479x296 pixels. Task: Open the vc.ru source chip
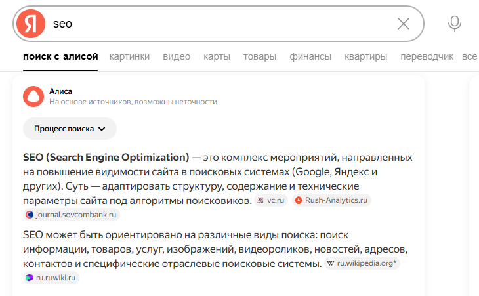pos(271,200)
